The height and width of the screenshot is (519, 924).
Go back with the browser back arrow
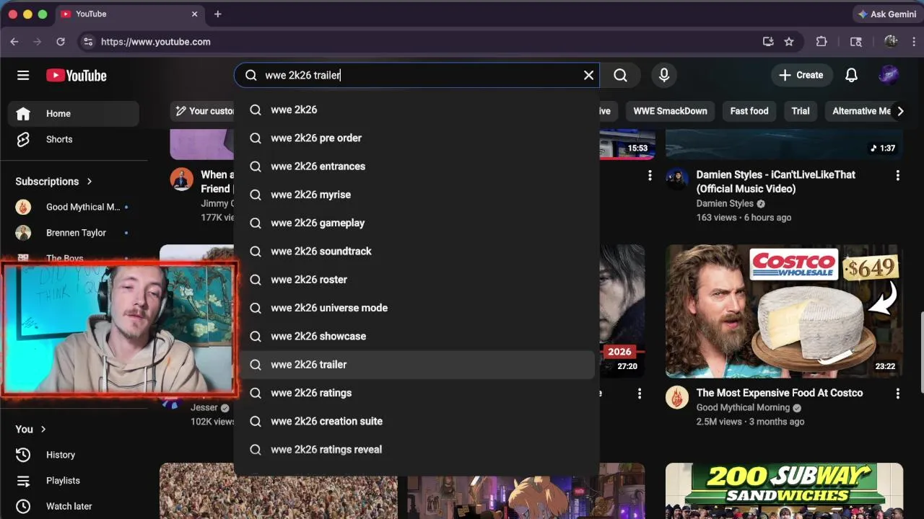(x=14, y=42)
